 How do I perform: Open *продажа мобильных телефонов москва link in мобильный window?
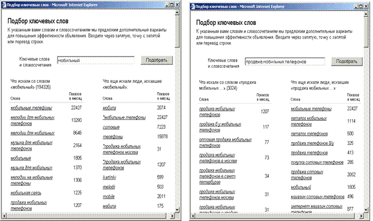(x=121, y=149)
